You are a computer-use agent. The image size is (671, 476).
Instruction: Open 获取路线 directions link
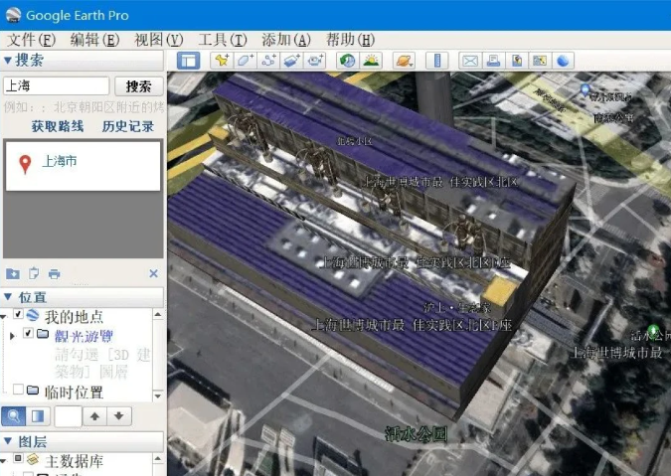(58, 126)
